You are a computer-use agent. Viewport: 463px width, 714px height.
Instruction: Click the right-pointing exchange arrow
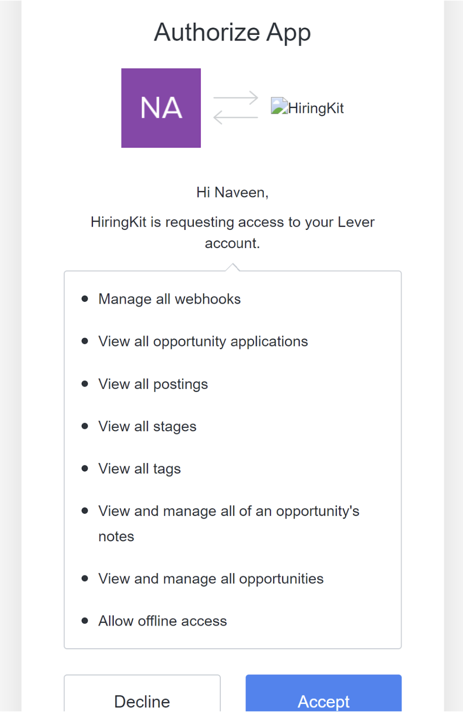point(236,98)
